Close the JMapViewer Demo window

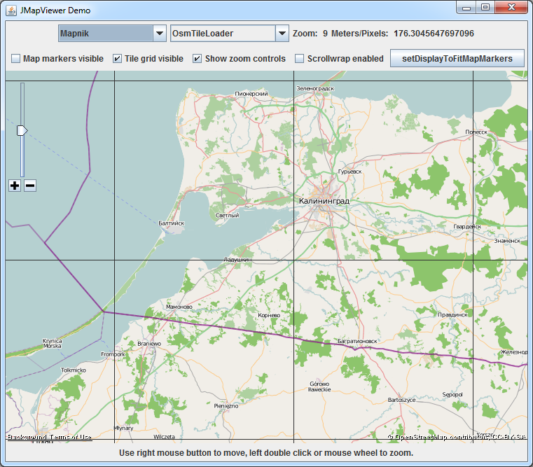tap(511, 8)
